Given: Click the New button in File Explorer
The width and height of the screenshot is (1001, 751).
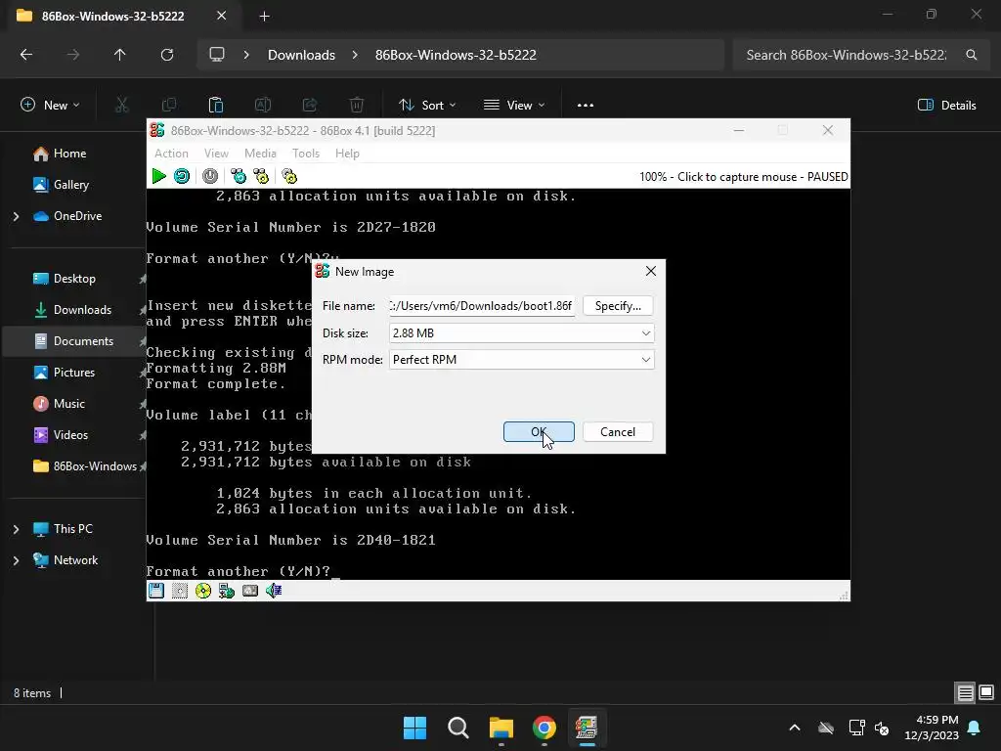Looking at the screenshot, I should coord(50,106).
